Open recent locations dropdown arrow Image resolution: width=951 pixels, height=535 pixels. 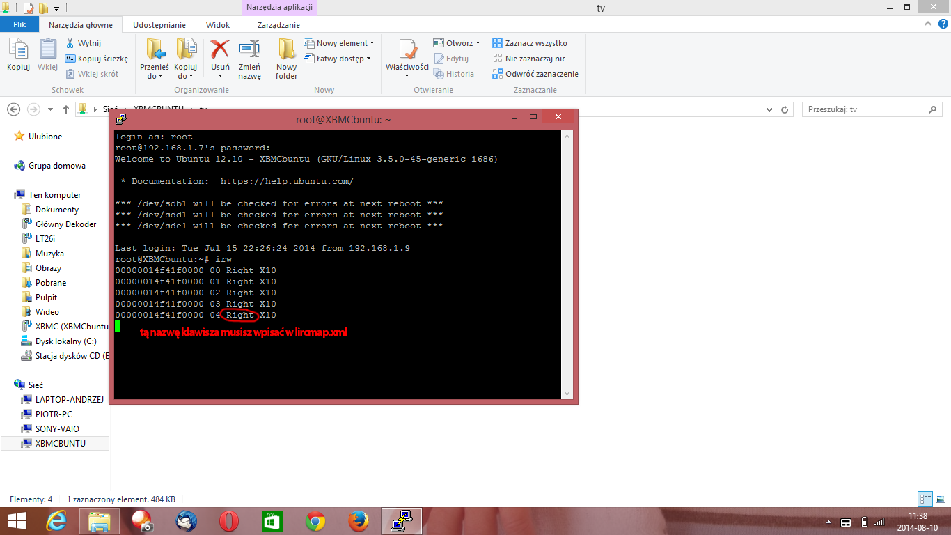click(50, 109)
